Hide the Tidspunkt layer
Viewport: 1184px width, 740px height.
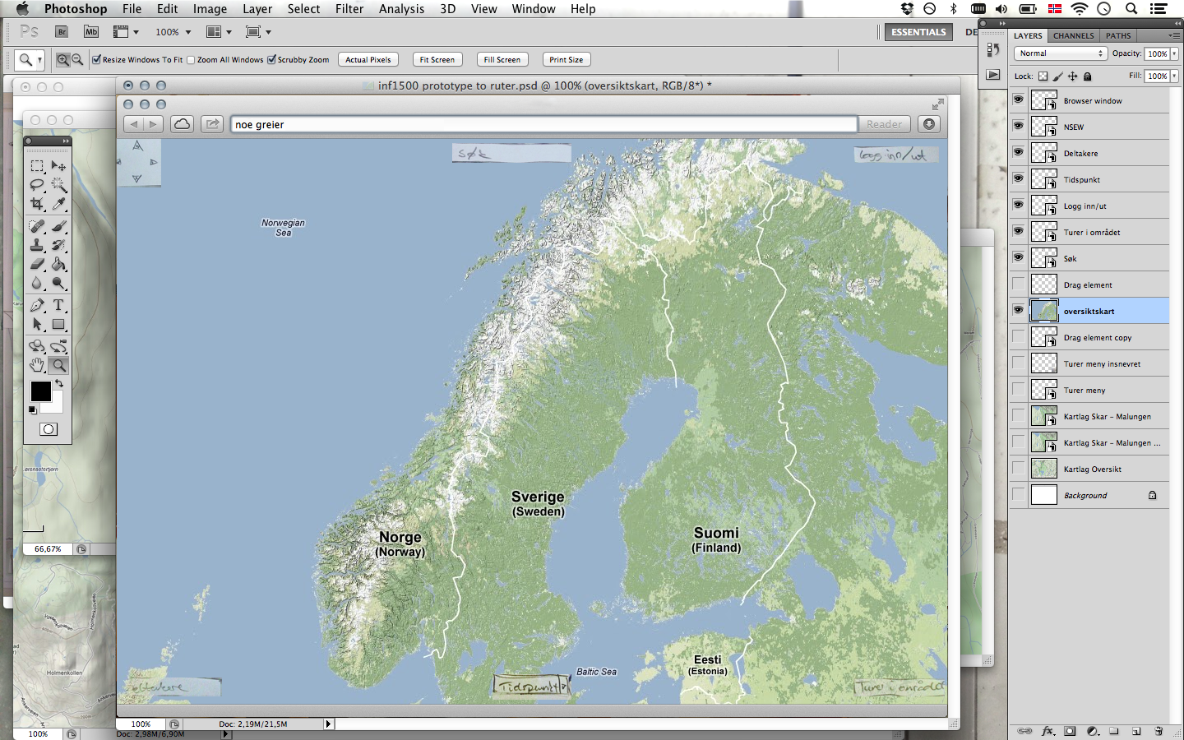(x=1019, y=178)
